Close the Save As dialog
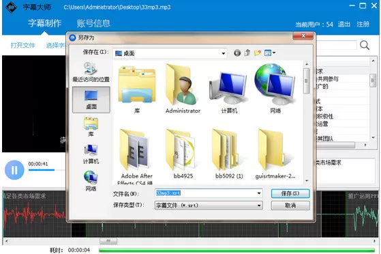381x254 pixels. pos(303,36)
